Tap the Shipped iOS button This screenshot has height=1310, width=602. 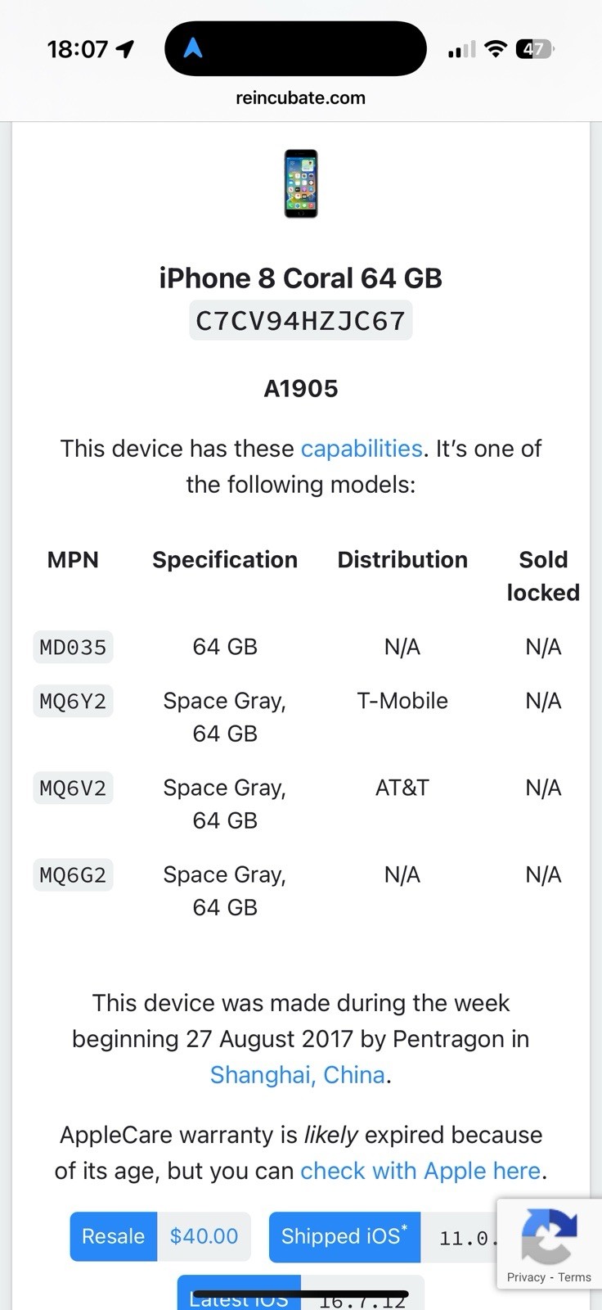point(344,1236)
